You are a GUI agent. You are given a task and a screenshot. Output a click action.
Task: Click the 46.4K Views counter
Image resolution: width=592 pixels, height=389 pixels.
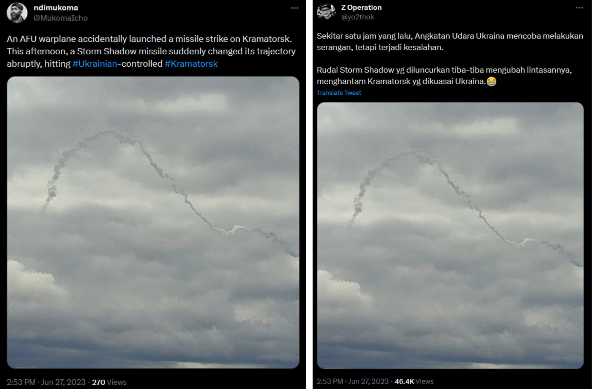point(414,381)
